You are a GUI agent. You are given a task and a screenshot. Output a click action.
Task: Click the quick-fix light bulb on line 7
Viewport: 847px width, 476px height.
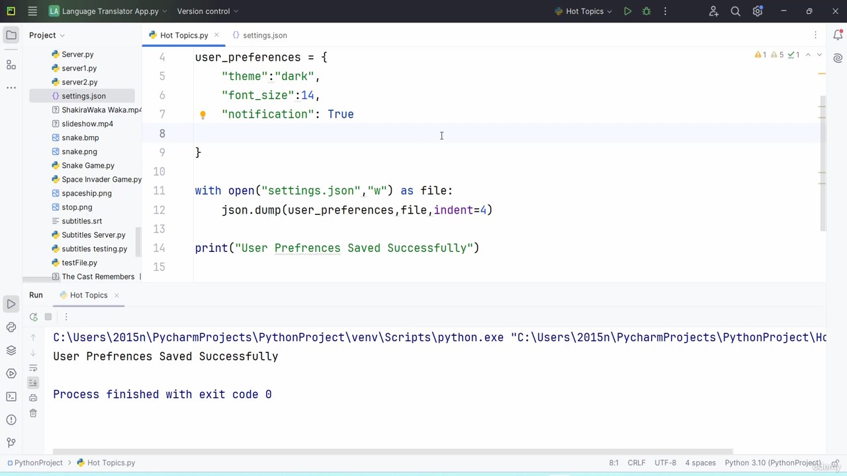coord(203,114)
